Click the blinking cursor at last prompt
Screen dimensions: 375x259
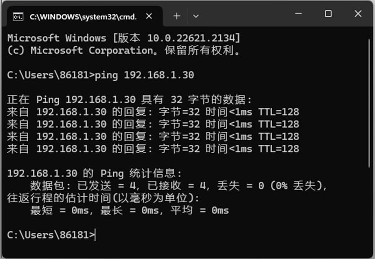point(95,235)
